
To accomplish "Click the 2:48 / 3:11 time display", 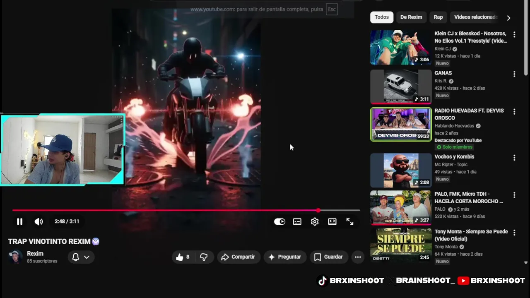I will (x=67, y=221).
